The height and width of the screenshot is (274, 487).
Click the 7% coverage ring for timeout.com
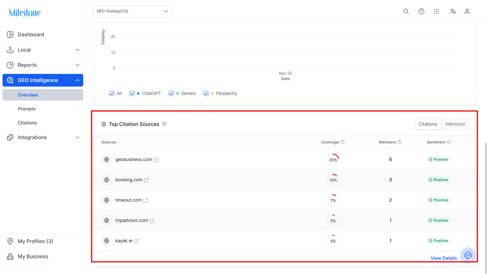[333, 200]
